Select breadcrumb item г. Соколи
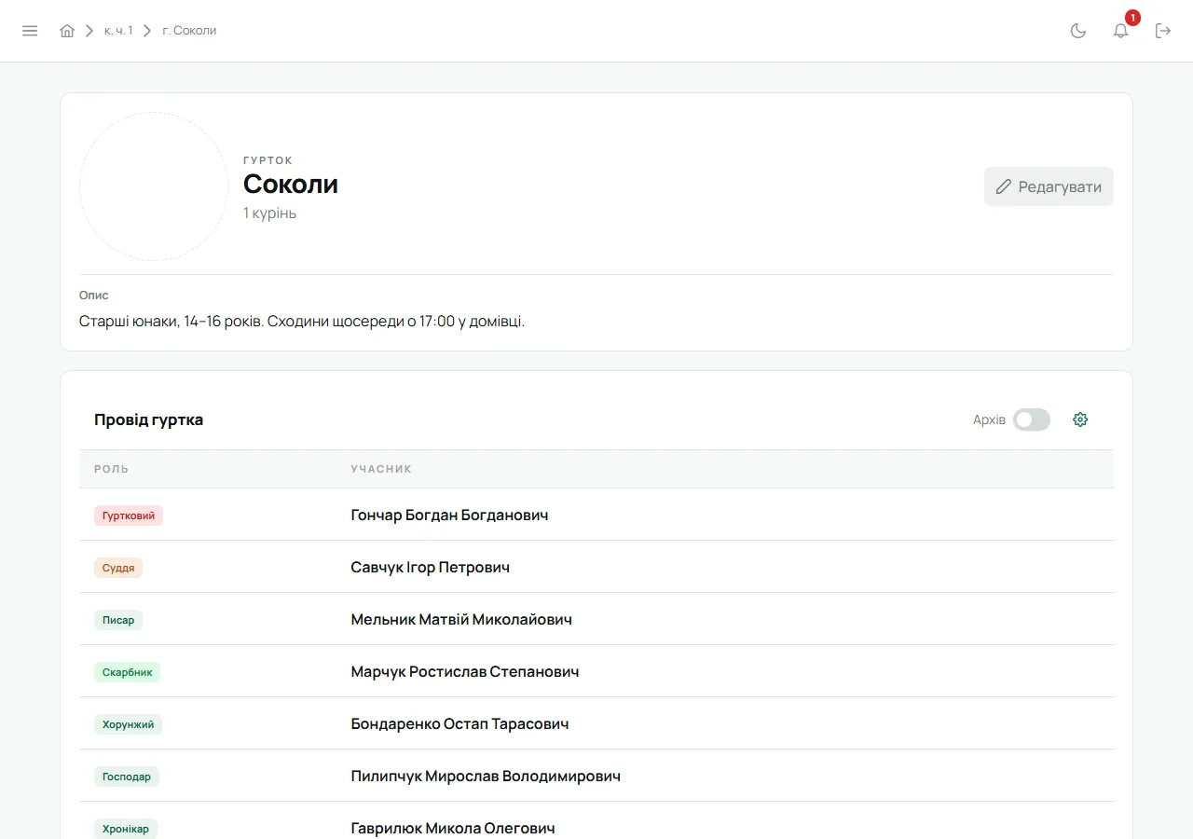This screenshot has width=1193, height=839. 189,31
